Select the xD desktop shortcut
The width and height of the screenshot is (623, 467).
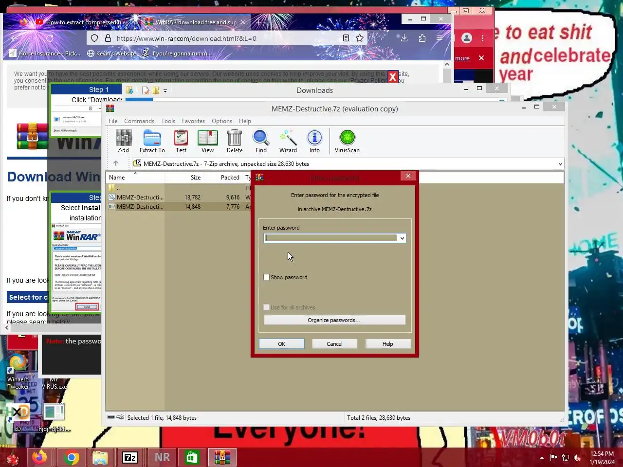[18, 417]
